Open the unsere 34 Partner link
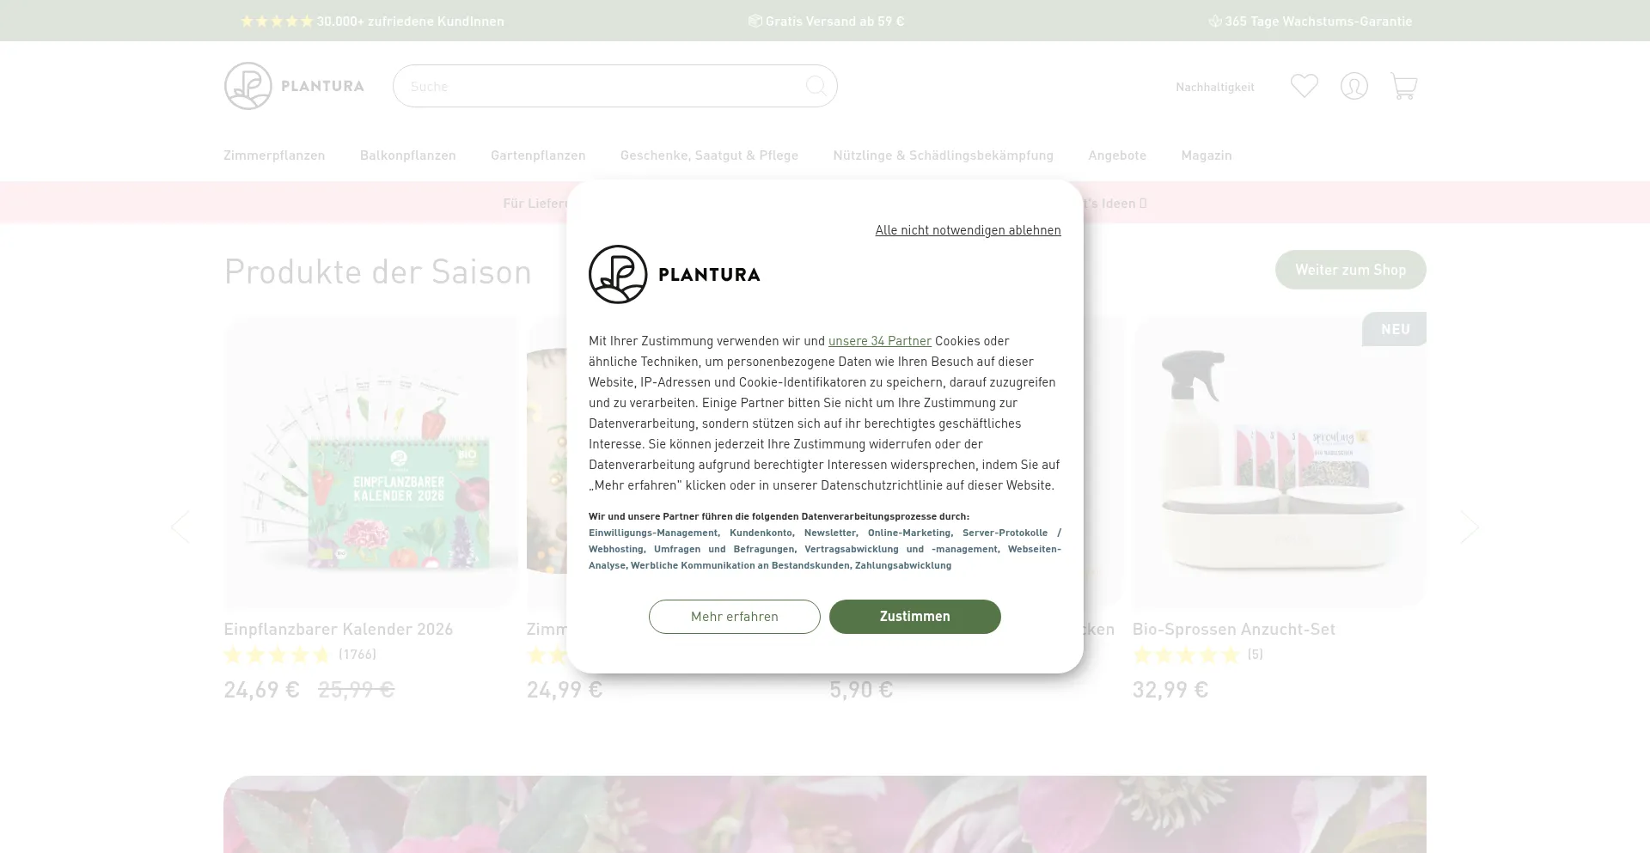This screenshot has width=1650, height=853. [880, 341]
